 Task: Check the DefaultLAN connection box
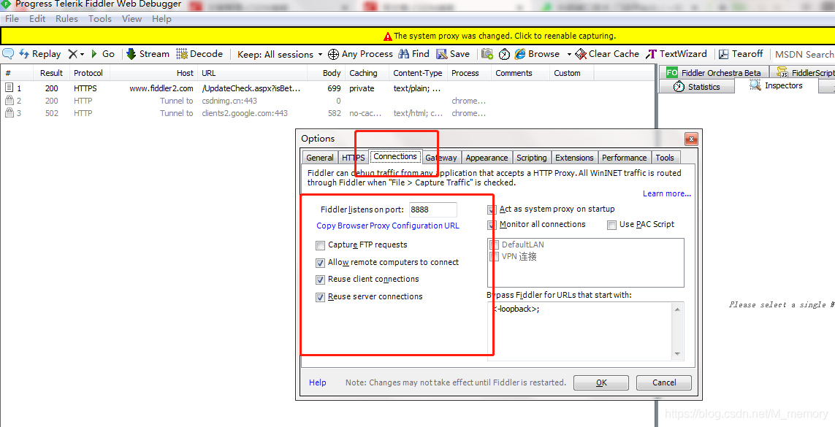coord(495,245)
